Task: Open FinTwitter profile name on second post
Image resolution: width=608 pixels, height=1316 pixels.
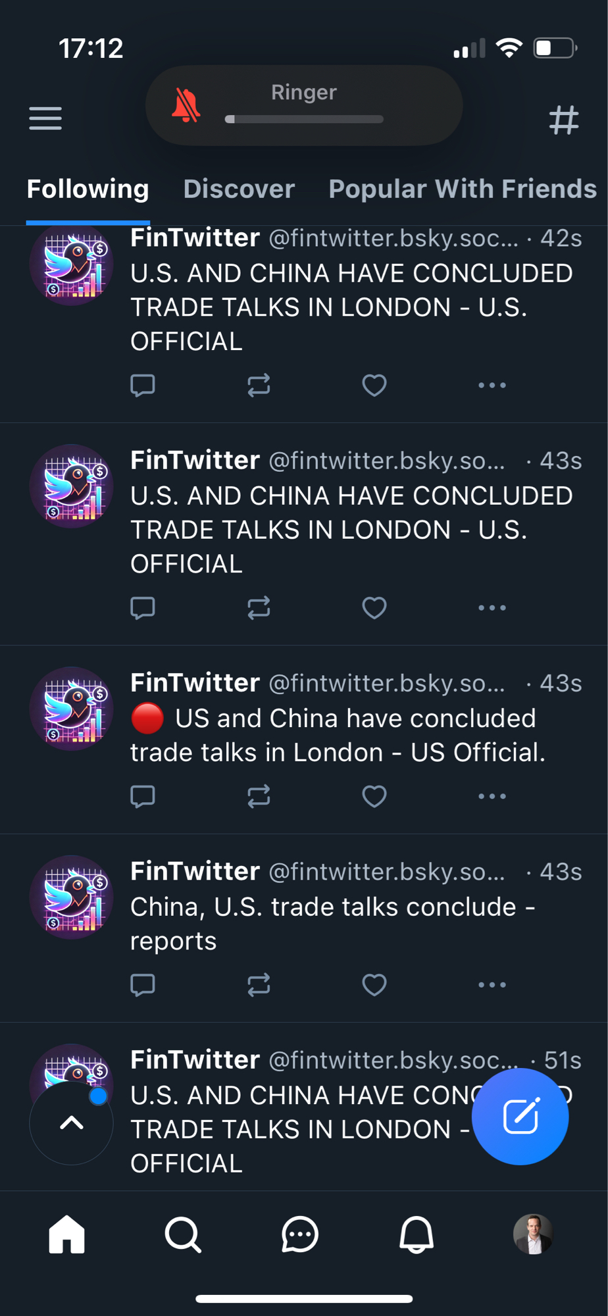Action: pos(195,460)
